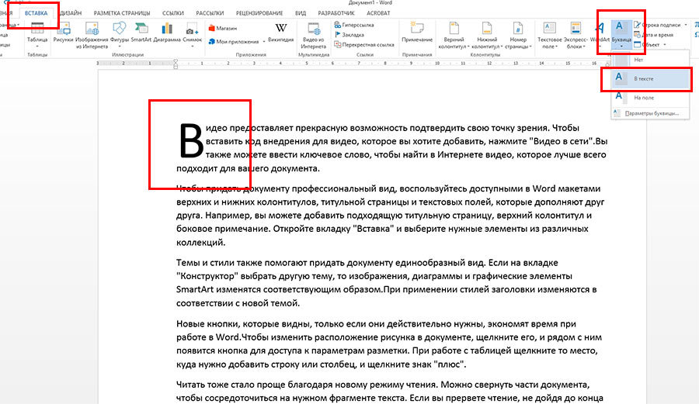Switch to the РАЗРАБОТЧИК tab
Viewport: 699px width, 404px height.
point(336,13)
